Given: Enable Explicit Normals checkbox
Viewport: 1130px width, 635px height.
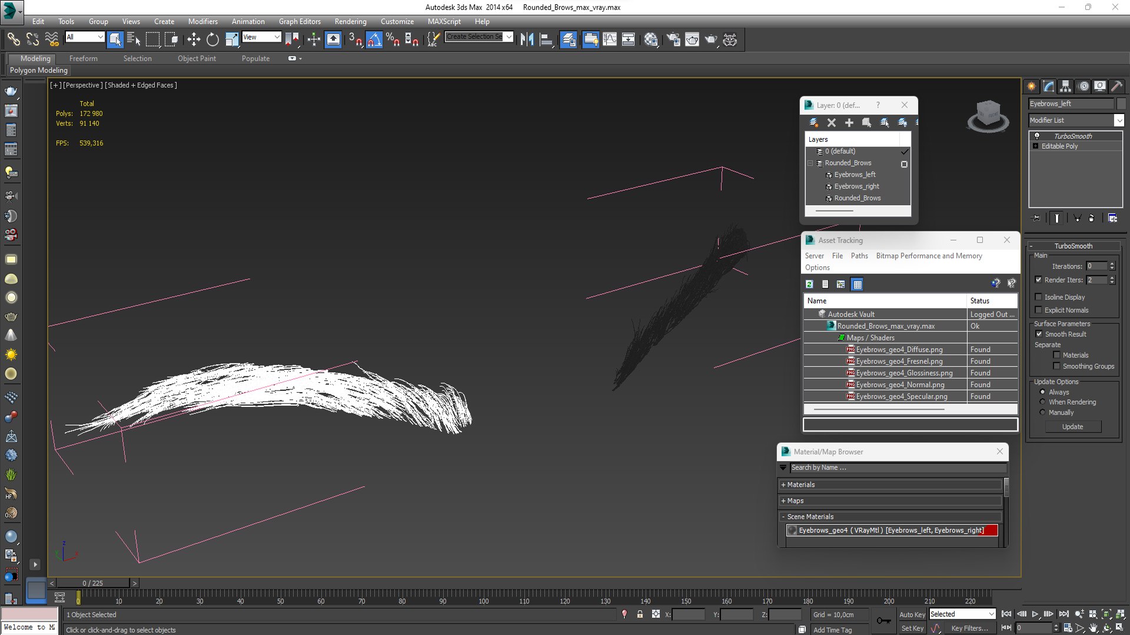Looking at the screenshot, I should (x=1038, y=310).
